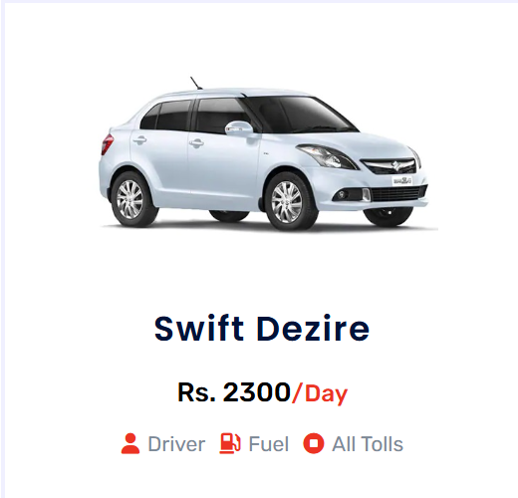Click the car's red tail light
Viewport: 518px width, 498px height.
(x=107, y=144)
